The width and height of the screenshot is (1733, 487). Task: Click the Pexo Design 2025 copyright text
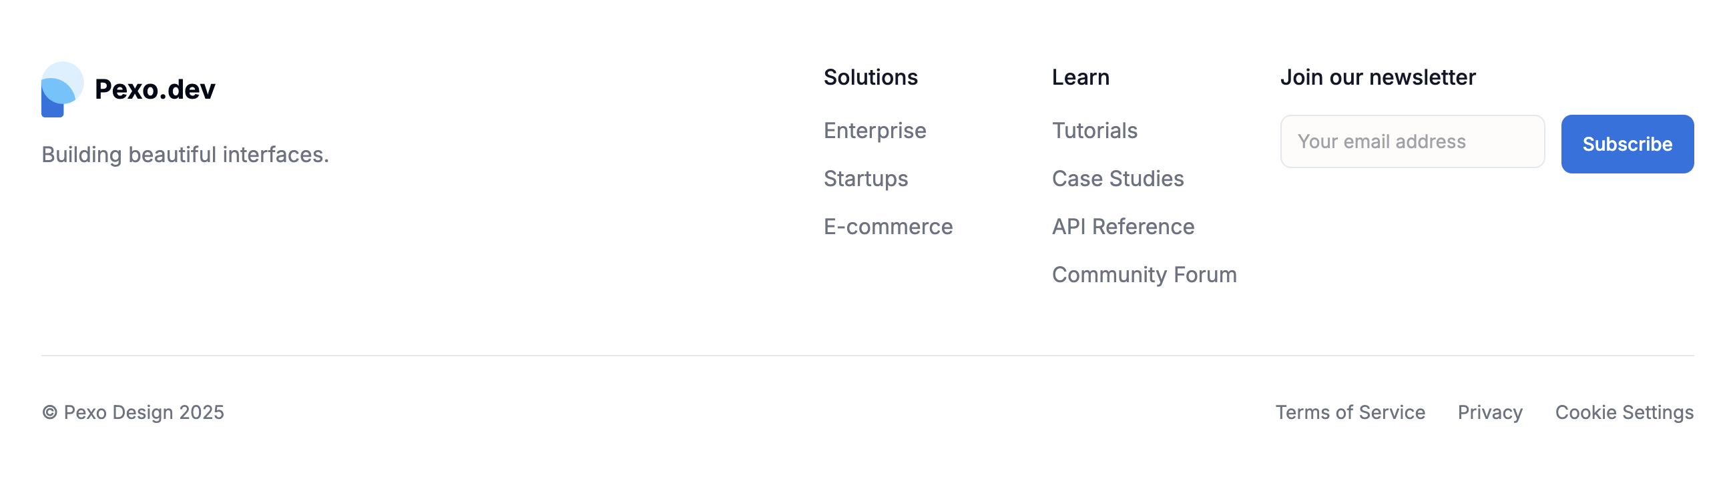pos(134,412)
